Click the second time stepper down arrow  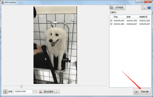36,92
